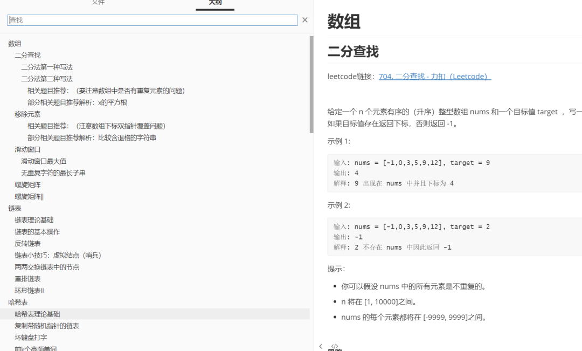Select 链表的基本操作 outline entry
This screenshot has width=582, height=351.
(x=37, y=232)
